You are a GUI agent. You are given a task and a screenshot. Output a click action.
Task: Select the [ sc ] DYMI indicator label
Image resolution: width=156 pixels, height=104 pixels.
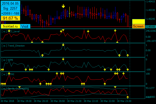pyautogui.click(x=8, y=74)
